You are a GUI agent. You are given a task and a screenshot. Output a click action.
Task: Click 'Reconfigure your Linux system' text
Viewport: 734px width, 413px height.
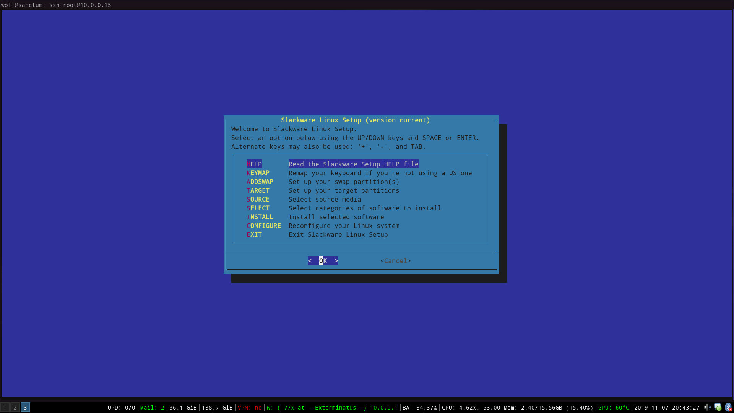pyautogui.click(x=344, y=226)
